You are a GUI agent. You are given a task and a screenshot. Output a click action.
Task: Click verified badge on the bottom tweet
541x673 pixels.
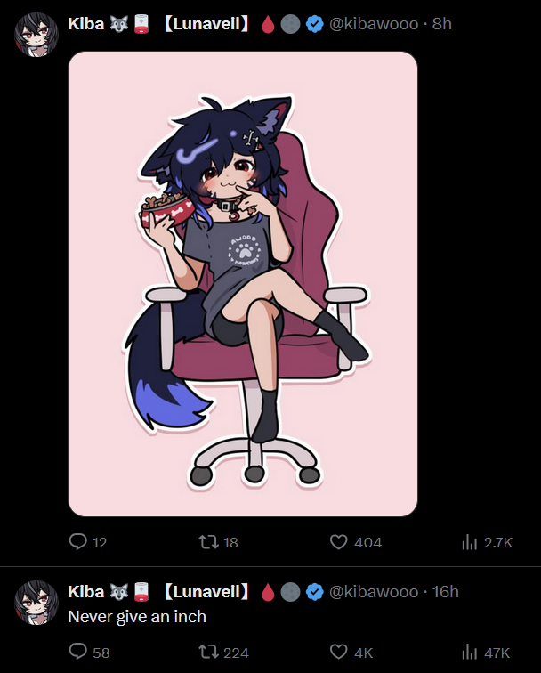tap(314, 592)
